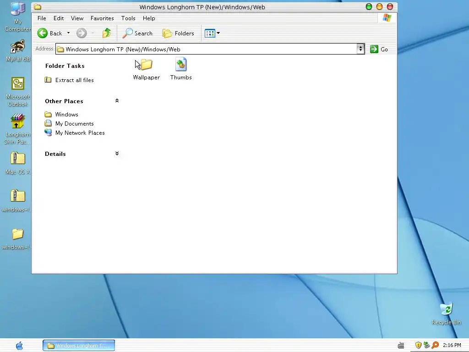
Task: Select the zipped windows-l desktop icon
Action: pos(18,201)
